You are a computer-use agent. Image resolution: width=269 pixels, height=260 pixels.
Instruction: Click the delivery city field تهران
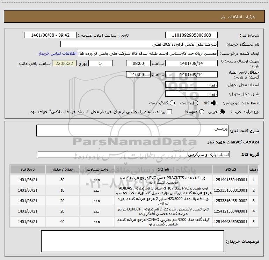point(191,94)
